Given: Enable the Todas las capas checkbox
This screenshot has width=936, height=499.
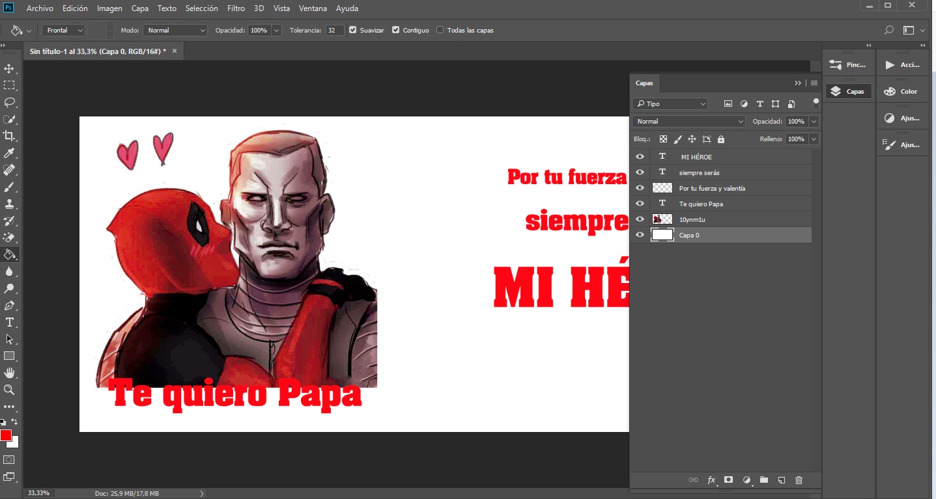Looking at the screenshot, I should 440,29.
